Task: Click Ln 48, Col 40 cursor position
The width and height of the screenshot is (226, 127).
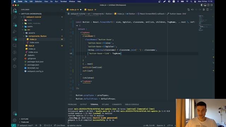Action: point(149,126)
